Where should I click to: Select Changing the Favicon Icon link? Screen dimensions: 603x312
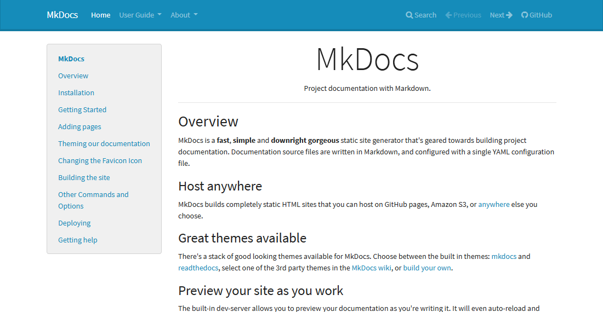(x=100, y=160)
